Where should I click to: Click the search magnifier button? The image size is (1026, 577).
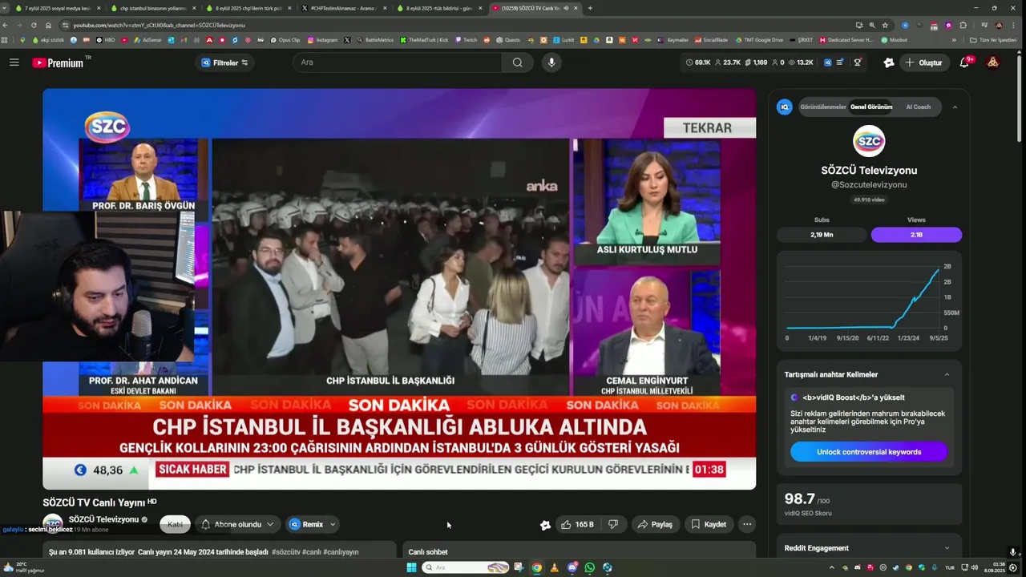coord(518,63)
